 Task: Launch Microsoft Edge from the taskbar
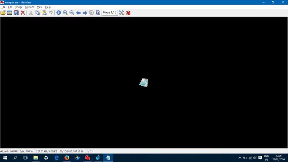56,158
